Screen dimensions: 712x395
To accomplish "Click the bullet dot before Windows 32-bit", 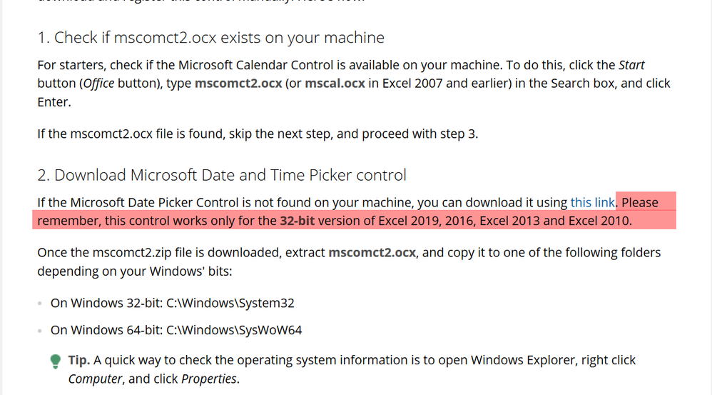I will [40, 303].
